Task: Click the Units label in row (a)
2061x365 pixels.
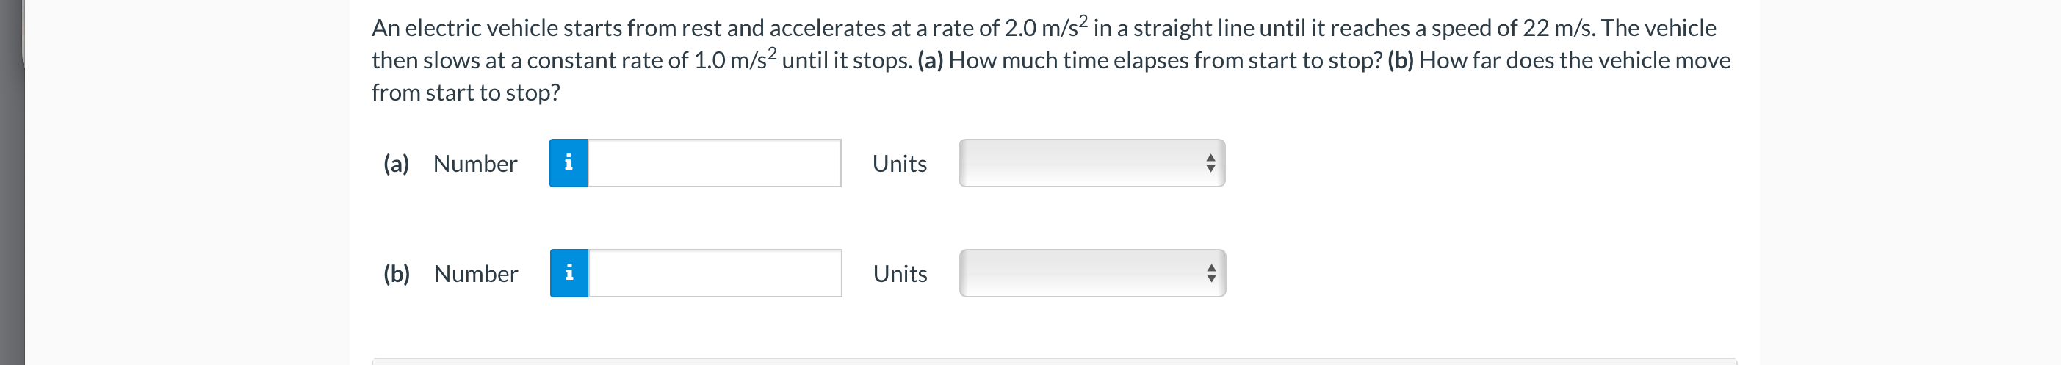Action: click(900, 164)
